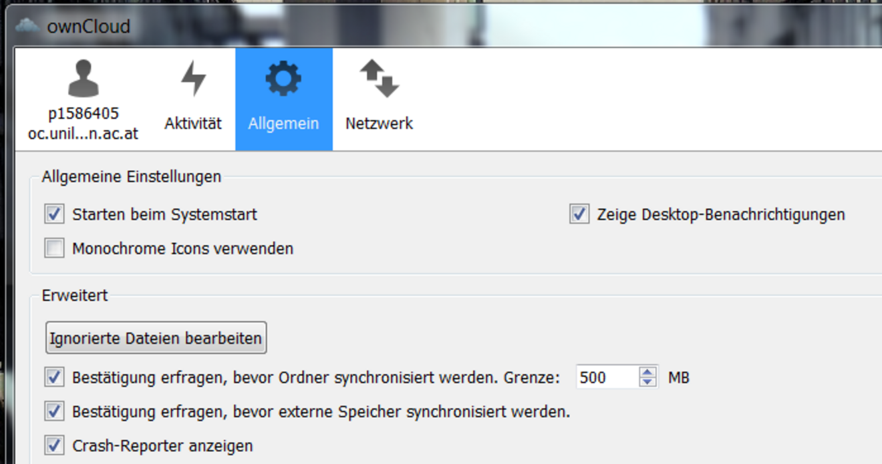This screenshot has height=464, width=882.
Task: Increase the Grenze size limit using up arrow
Action: click(647, 373)
